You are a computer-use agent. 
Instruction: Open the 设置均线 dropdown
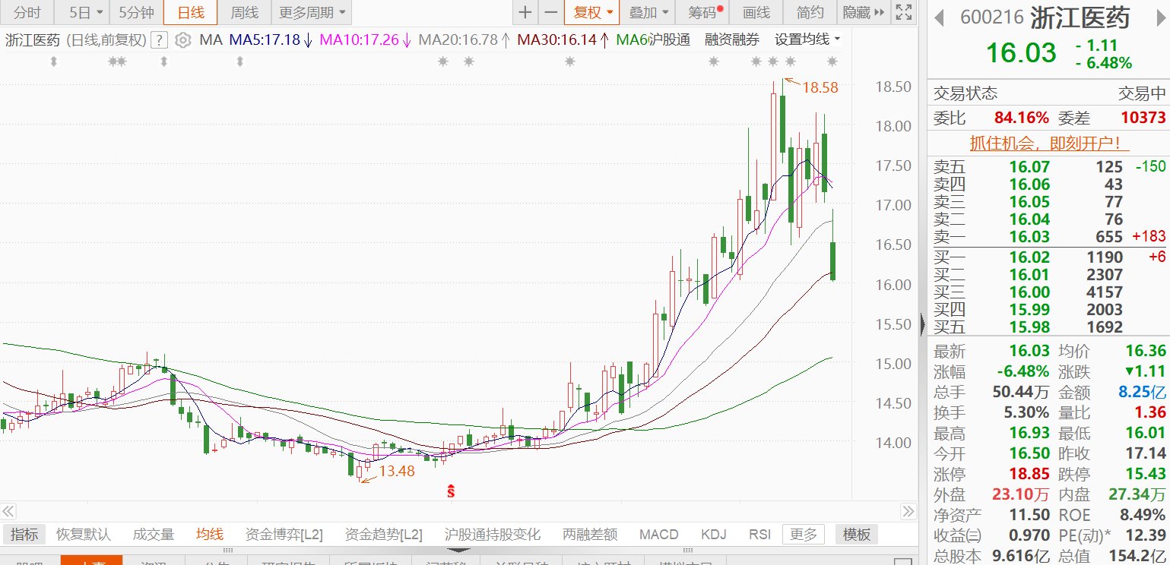coord(807,39)
